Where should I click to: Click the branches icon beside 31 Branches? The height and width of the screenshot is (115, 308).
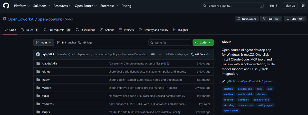point(58,43)
